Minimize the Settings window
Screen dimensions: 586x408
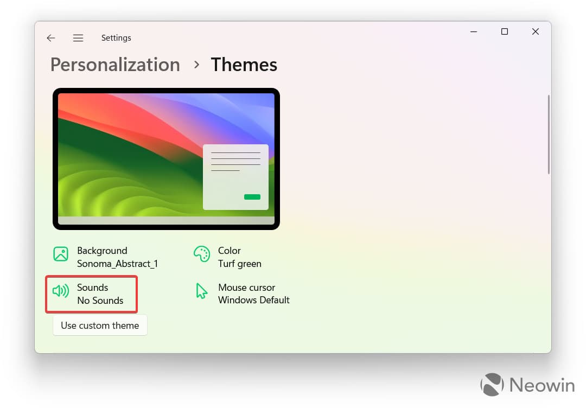click(x=474, y=32)
